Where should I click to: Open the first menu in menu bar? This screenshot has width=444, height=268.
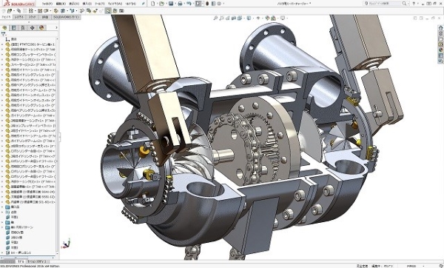[47, 4]
